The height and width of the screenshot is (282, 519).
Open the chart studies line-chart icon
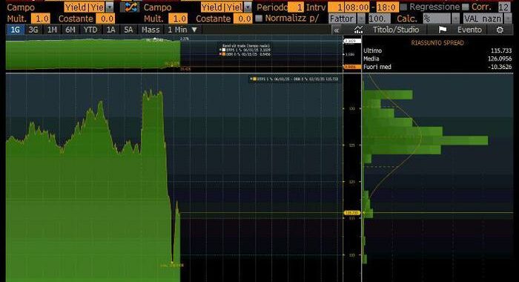(358, 30)
